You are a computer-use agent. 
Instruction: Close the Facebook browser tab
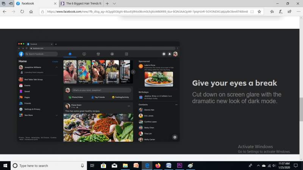[55, 3]
